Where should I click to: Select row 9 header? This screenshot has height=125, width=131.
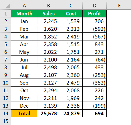point(6,75)
